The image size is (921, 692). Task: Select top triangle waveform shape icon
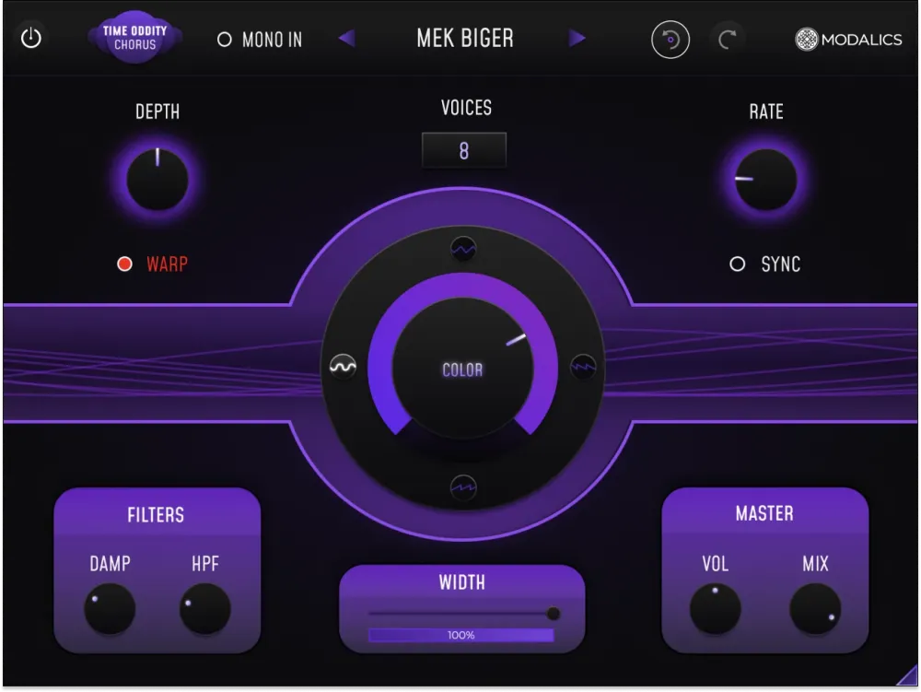(463, 250)
